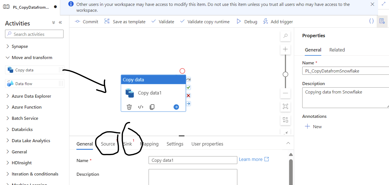
Task: Click the auto align layout icon
Action: click(285, 120)
